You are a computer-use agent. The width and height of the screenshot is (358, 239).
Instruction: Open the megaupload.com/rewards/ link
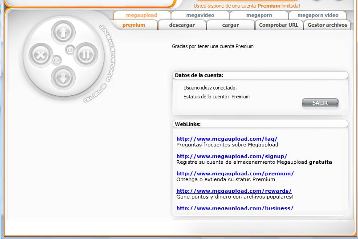click(234, 191)
